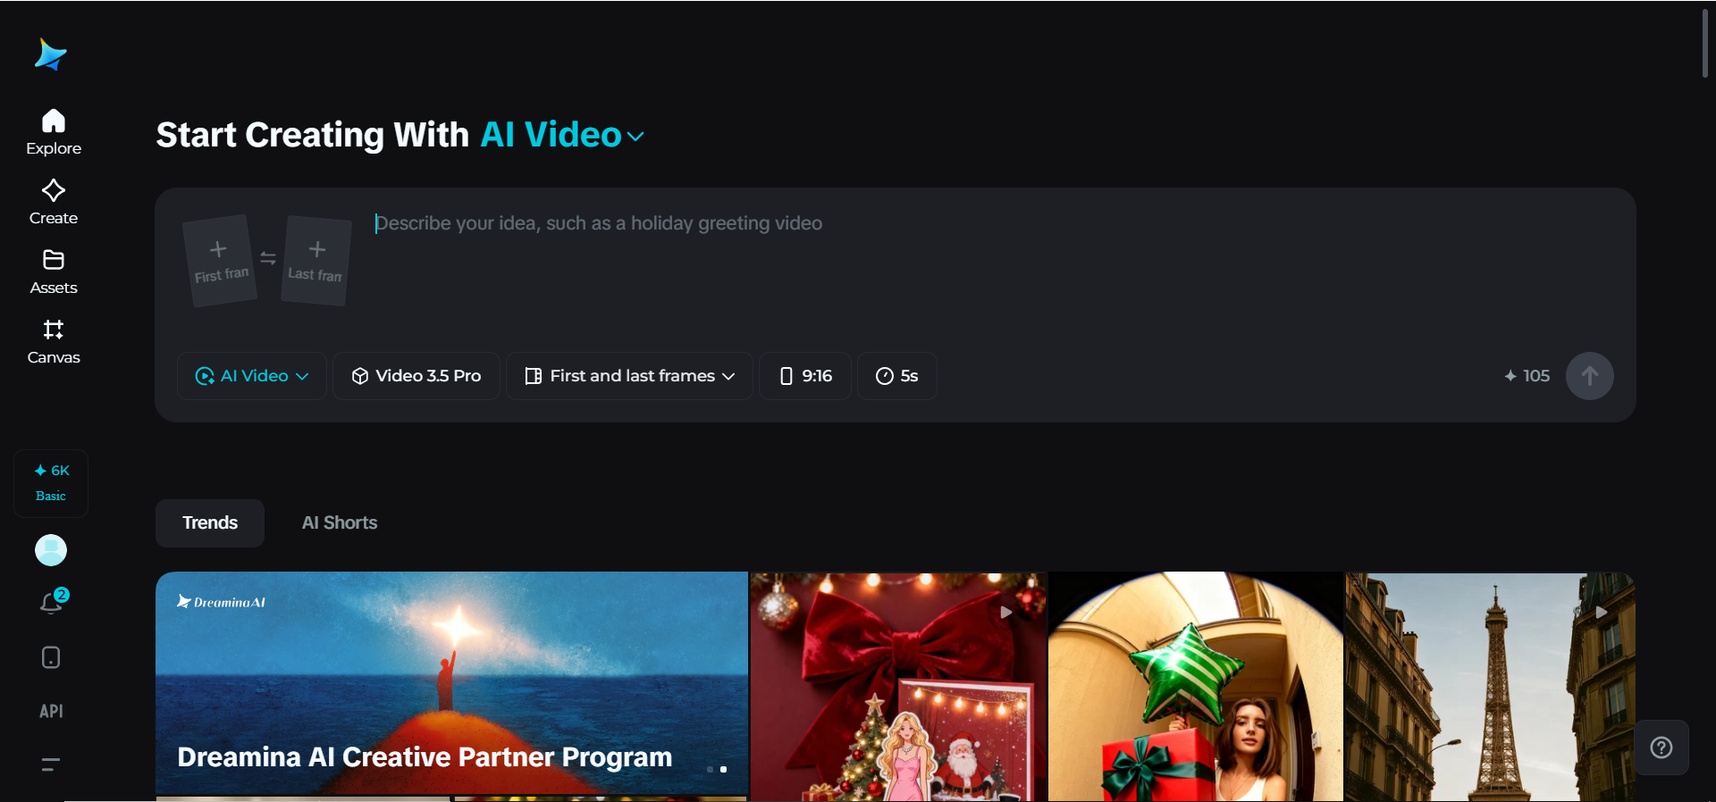
Task: Open the Dreamina AI Creative Partner Program banner
Action: coord(451,683)
